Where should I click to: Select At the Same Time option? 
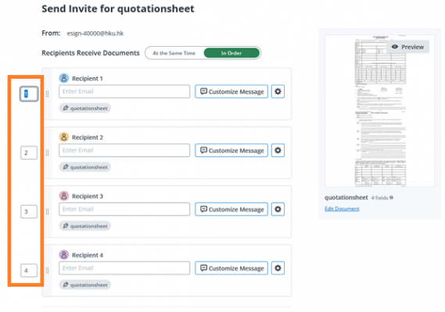pyautogui.click(x=174, y=53)
